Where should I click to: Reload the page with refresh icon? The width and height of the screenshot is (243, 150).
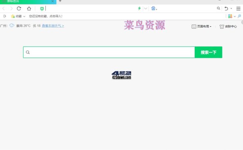tap(19, 8)
